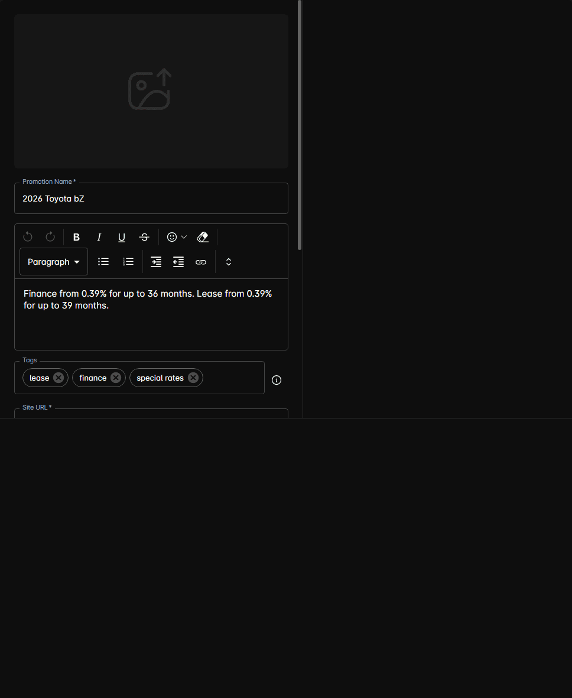Toggle bold formatting
This screenshot has height=698, width=572.
[77, 237]
